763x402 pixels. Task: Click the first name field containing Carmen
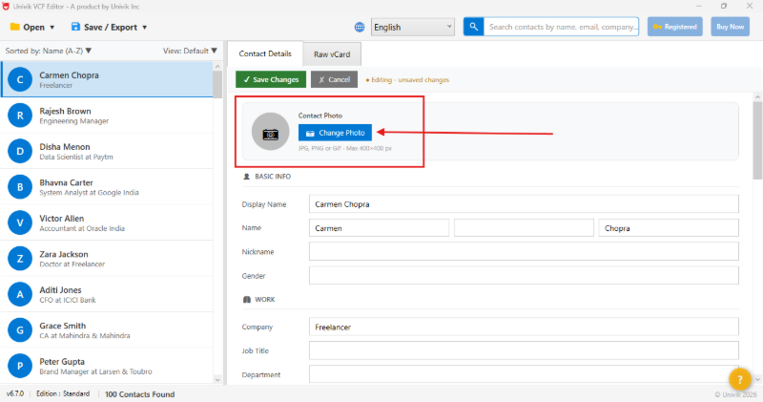point(379,228)
